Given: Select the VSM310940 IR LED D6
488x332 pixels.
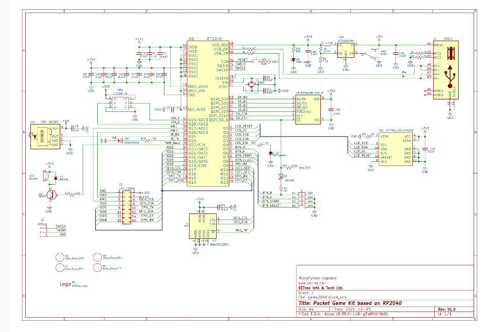Looking at the screenshot, I should (x=113, y=139).
